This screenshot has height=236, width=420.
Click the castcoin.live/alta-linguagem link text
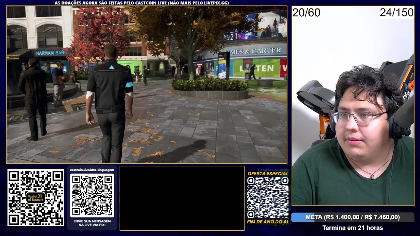point(92,170)
